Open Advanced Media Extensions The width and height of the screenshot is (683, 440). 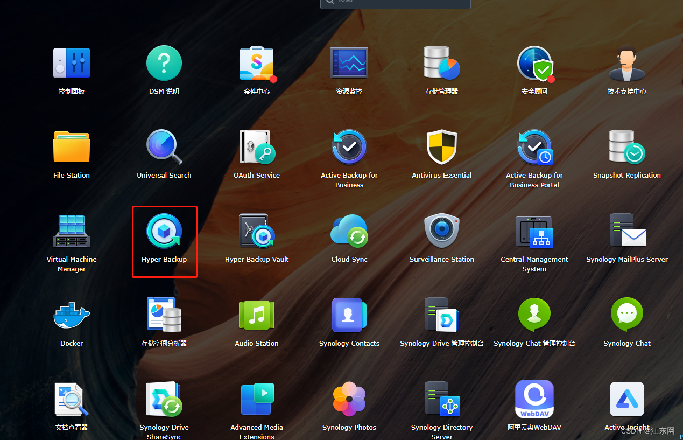coord(257,399)
